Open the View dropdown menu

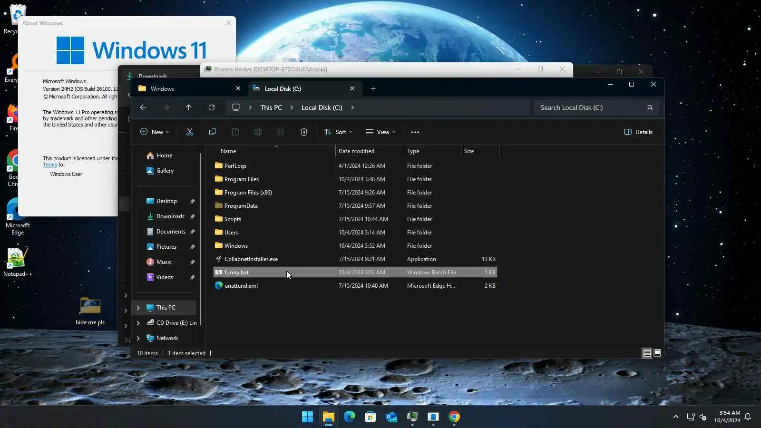(380, 132)
